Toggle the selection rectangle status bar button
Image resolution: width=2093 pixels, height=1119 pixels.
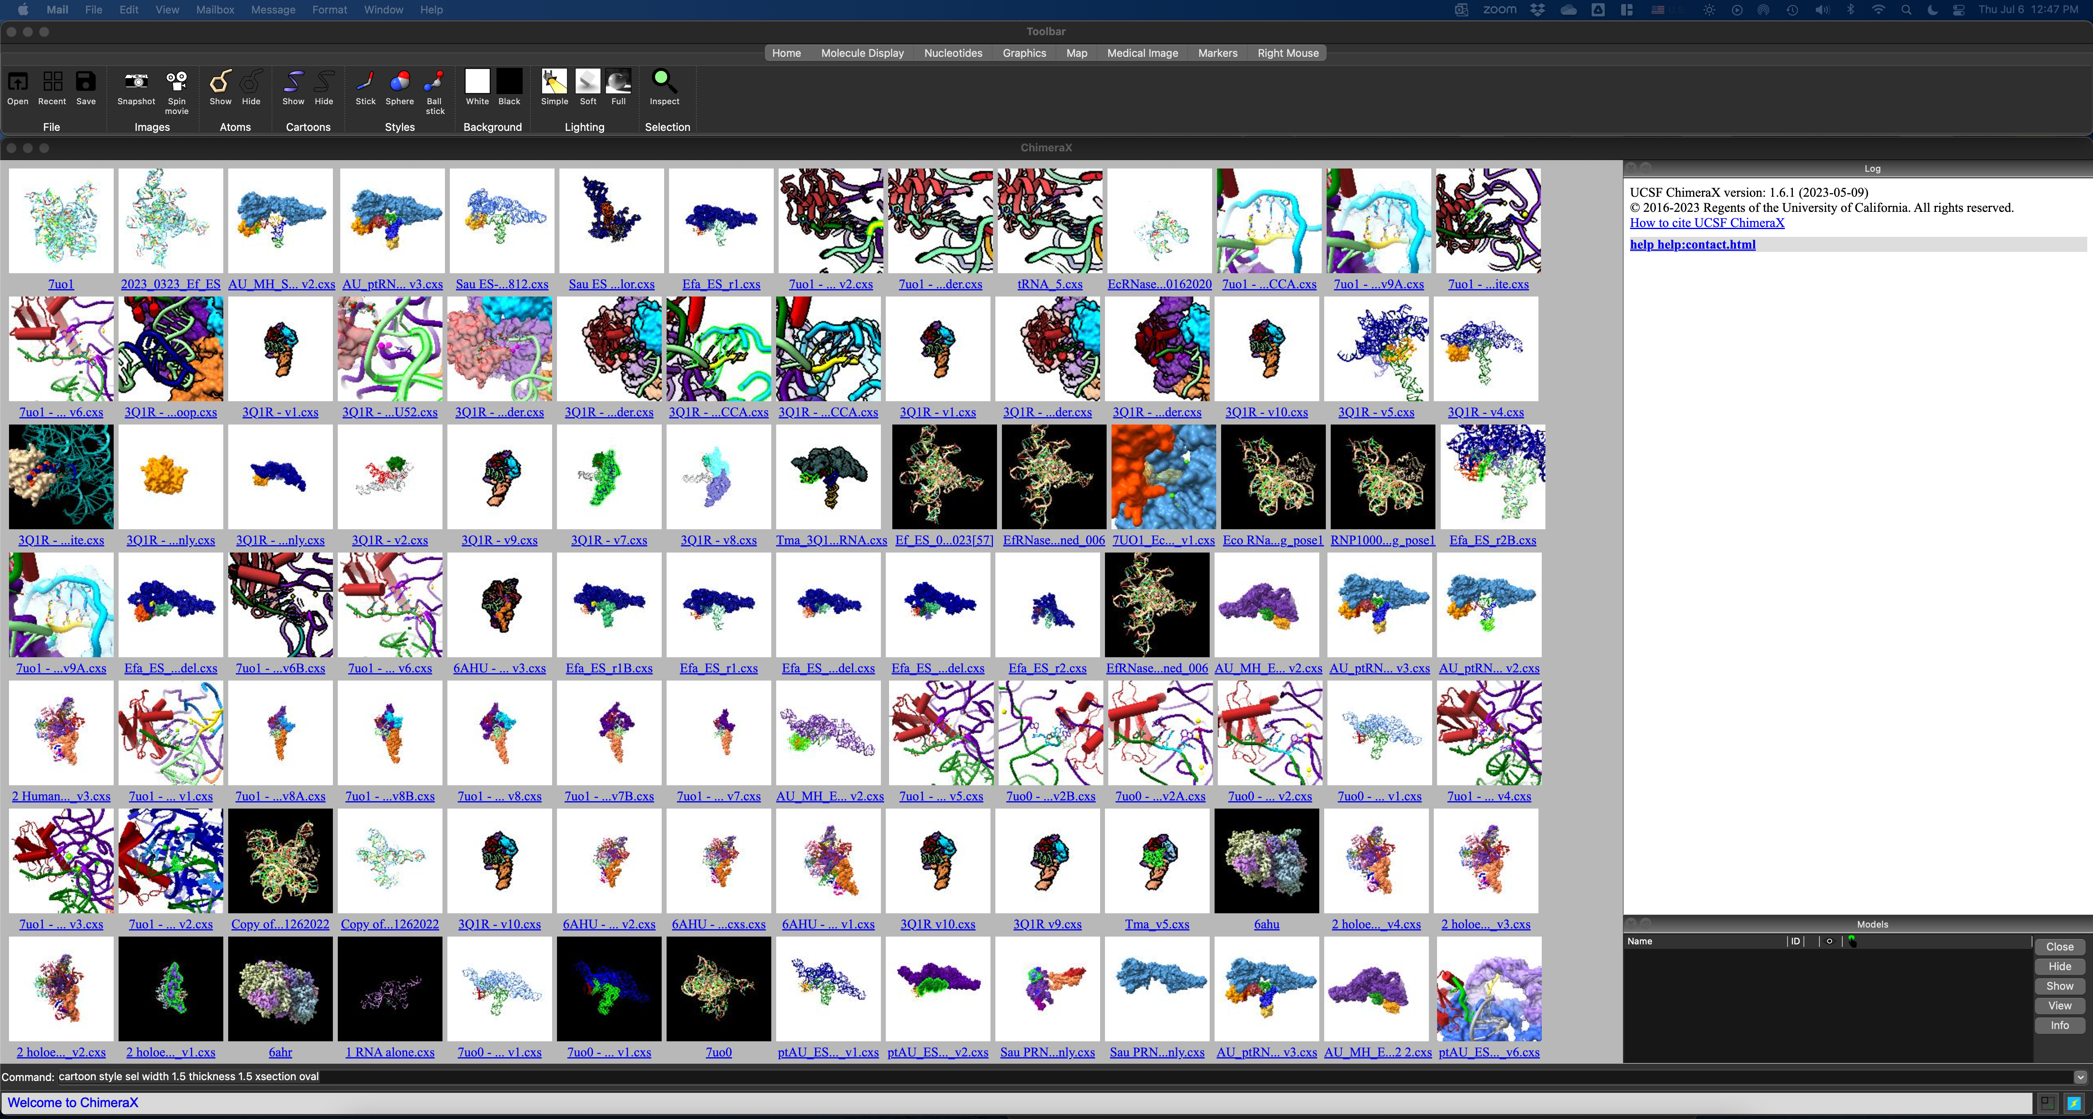pyautogui.click(x=2048, y=1103)
